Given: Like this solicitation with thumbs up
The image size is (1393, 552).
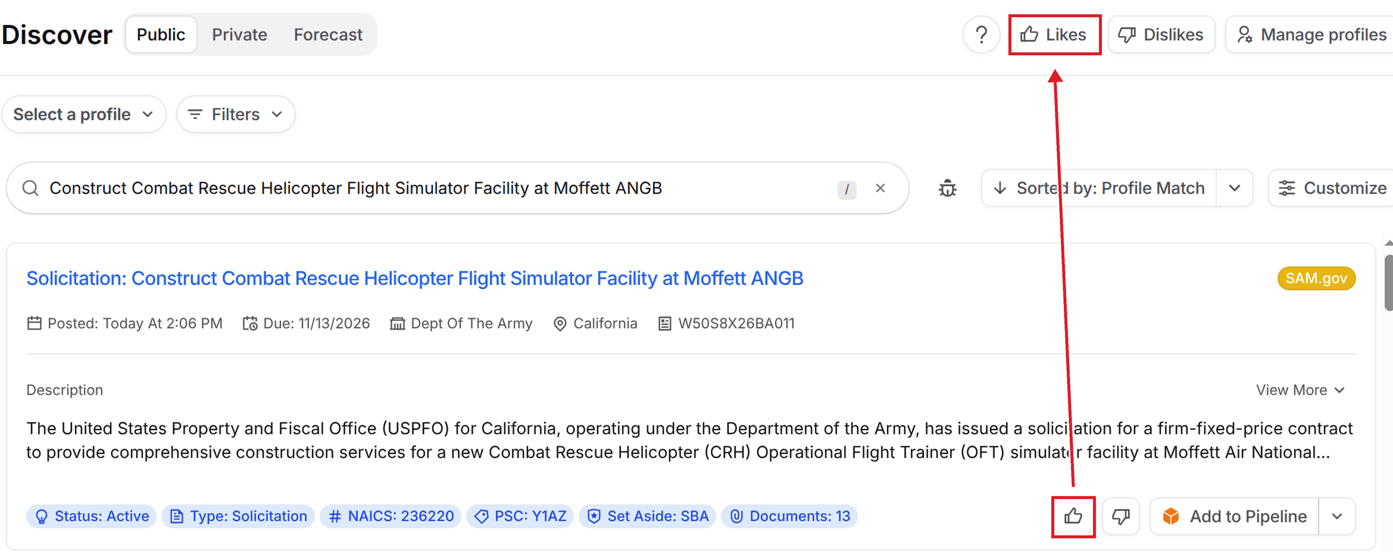Looking at the screenshot, I should pos(1073,516).
